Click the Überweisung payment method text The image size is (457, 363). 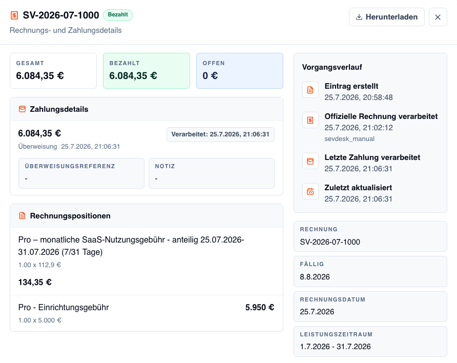pyautogui.click(x=37, y=146)
